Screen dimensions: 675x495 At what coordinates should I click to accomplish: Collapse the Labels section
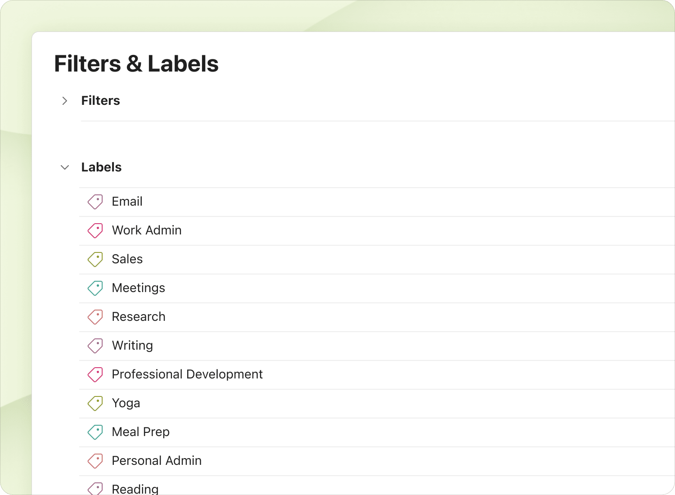(65, 167)
